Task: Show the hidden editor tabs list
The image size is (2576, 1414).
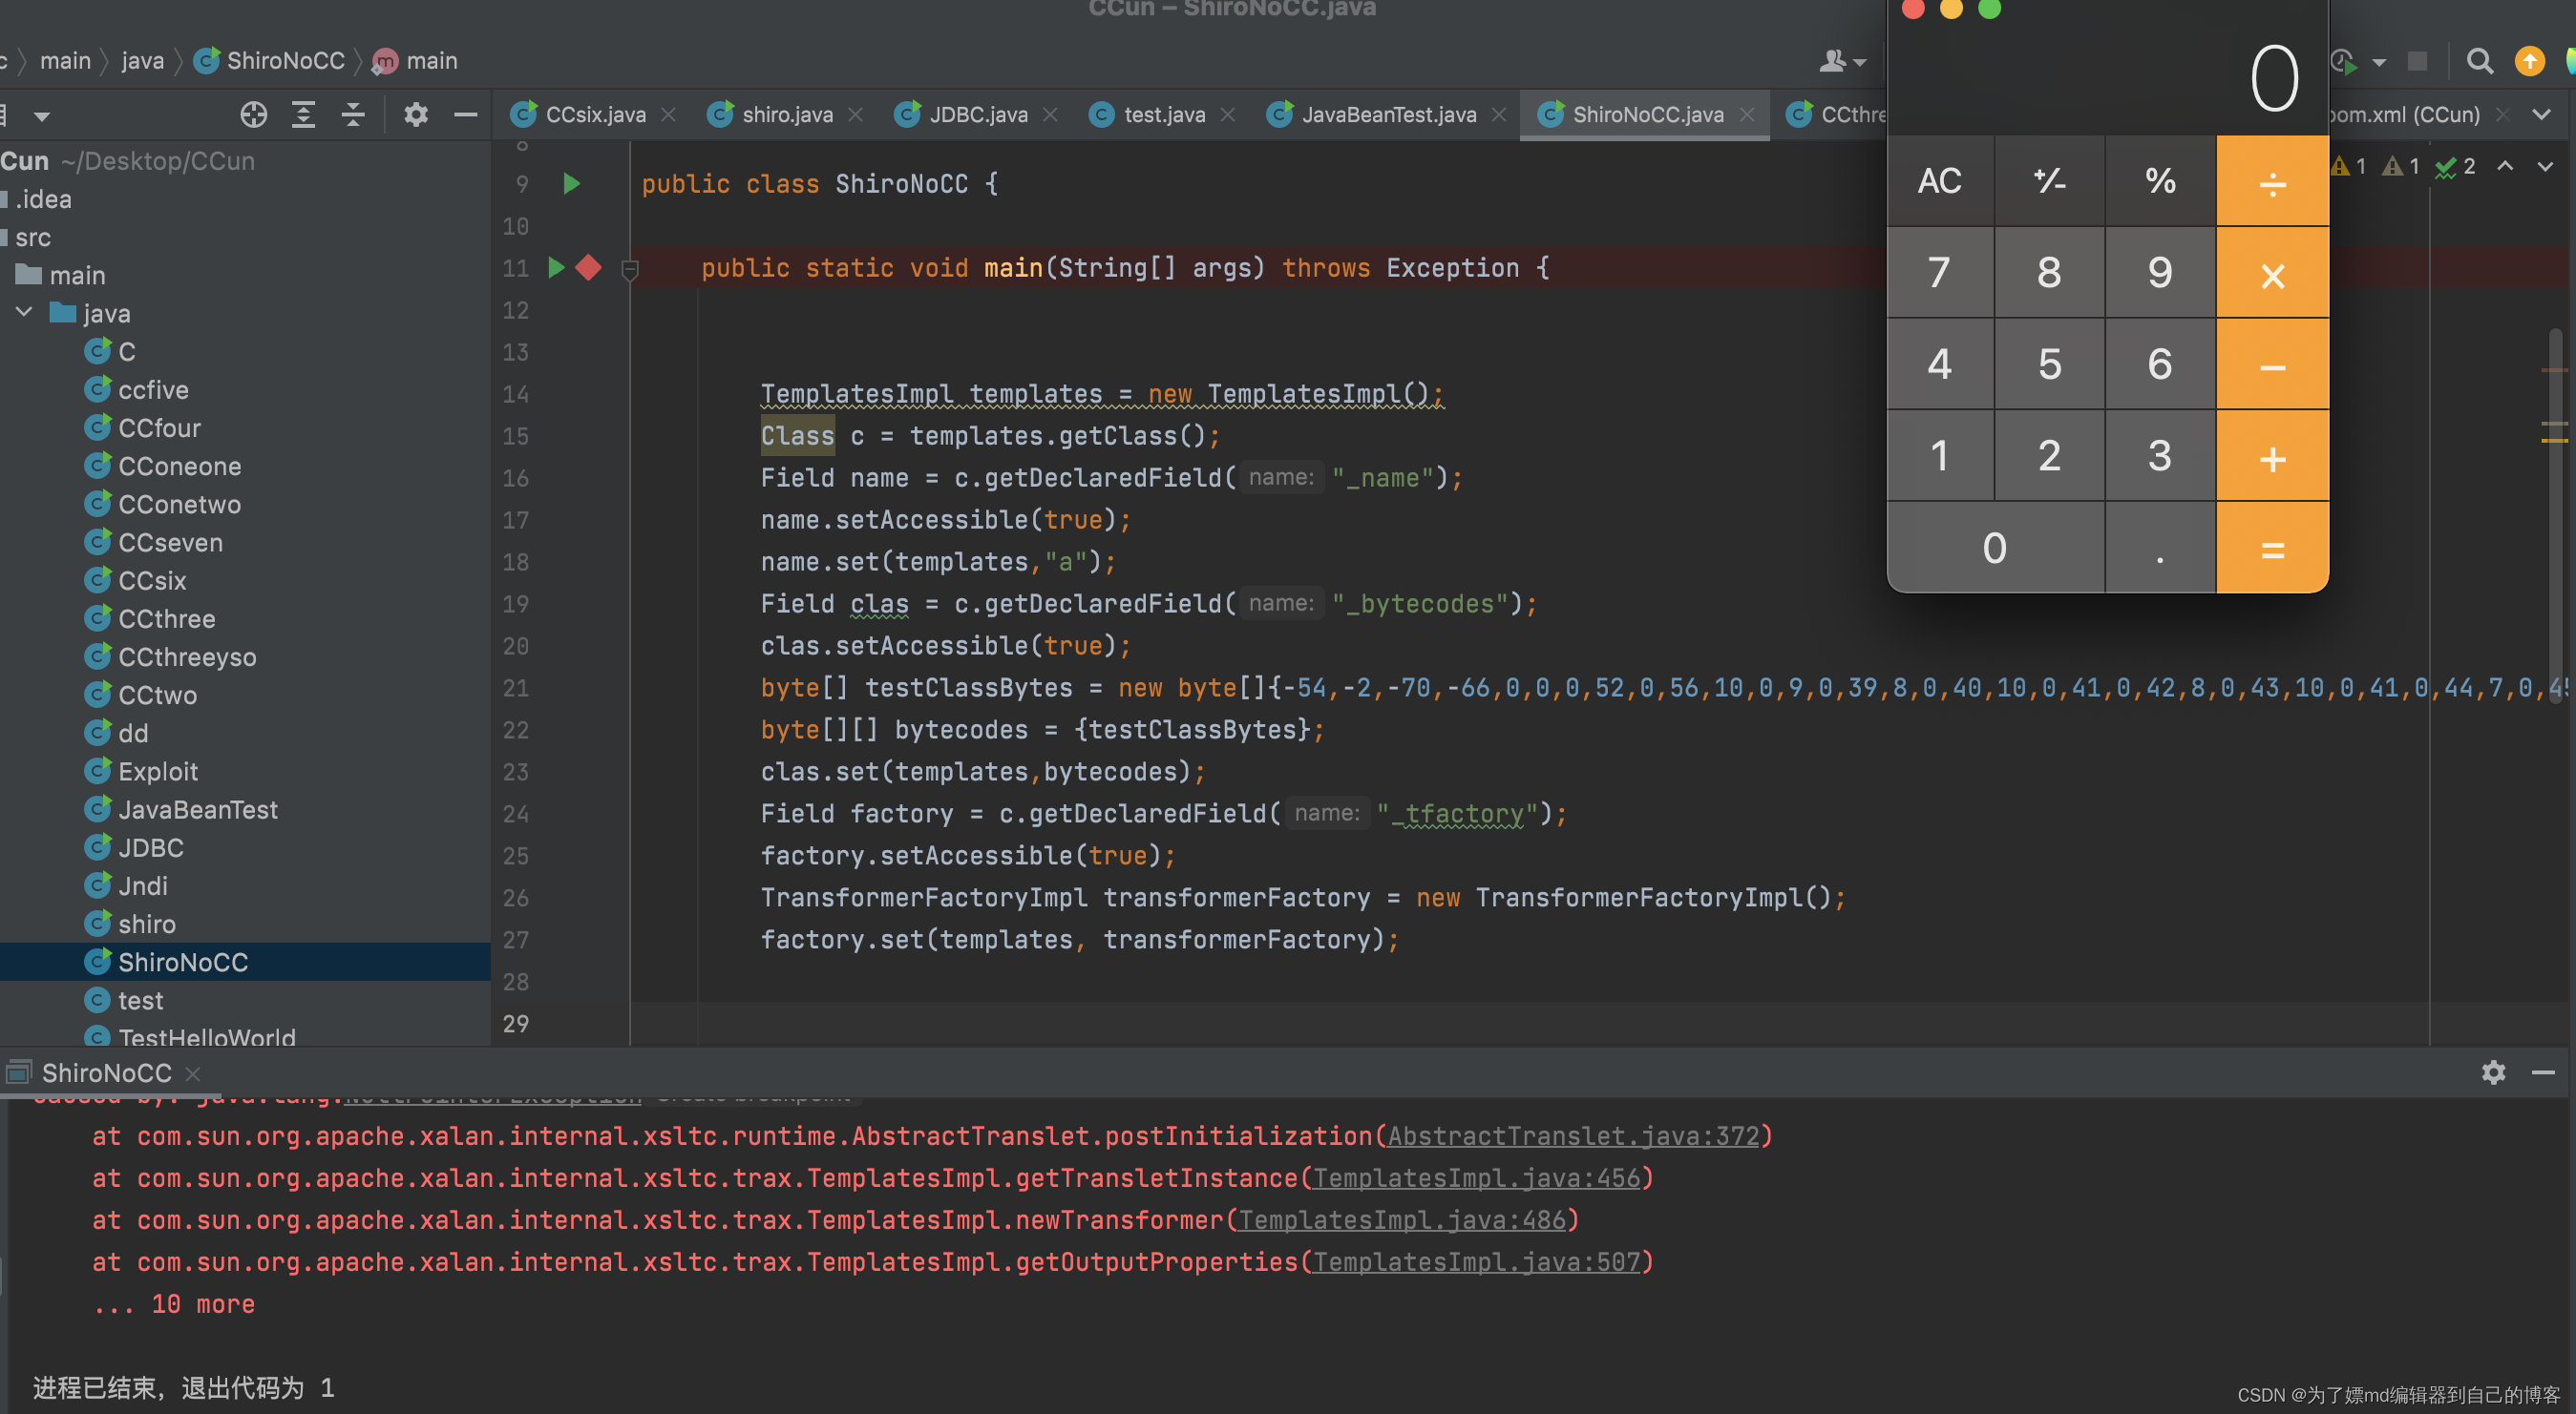Action: pyautogui.click(x=2541, y=114)
